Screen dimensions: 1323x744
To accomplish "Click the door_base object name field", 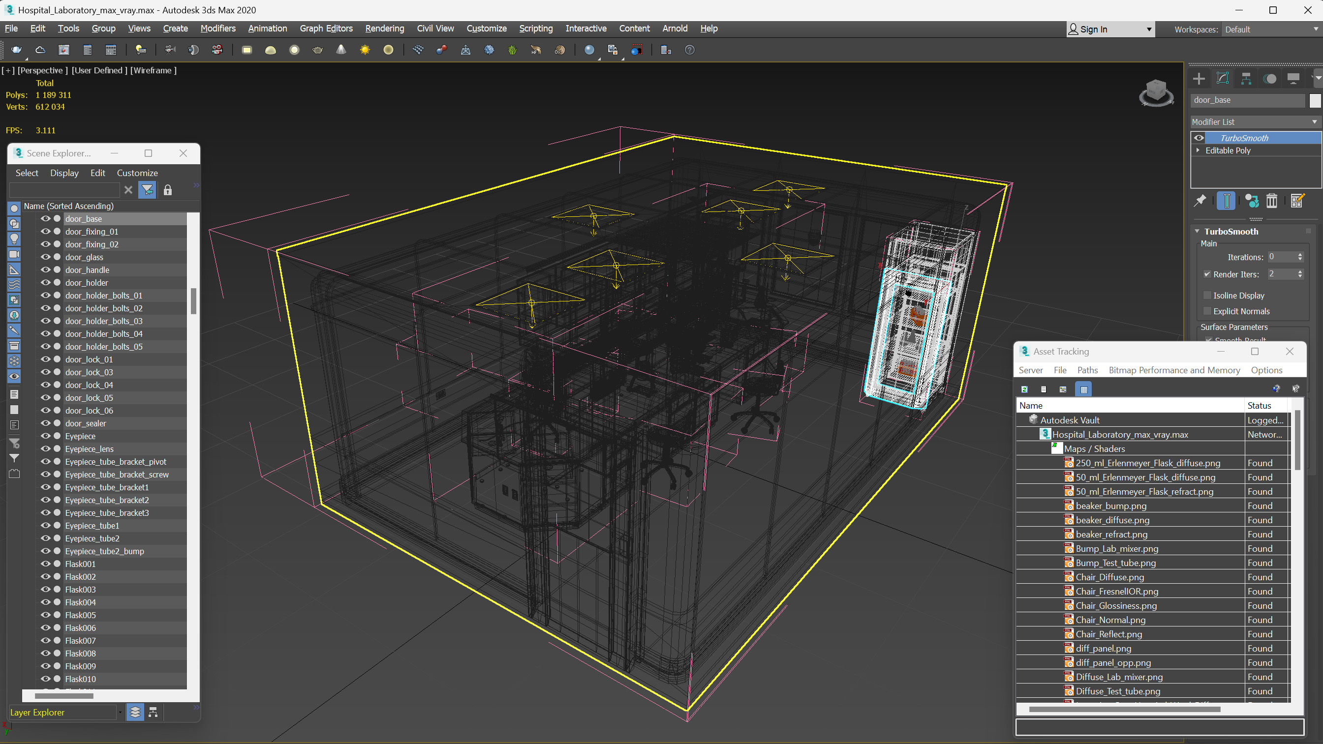I will [x=1248, y=100].
